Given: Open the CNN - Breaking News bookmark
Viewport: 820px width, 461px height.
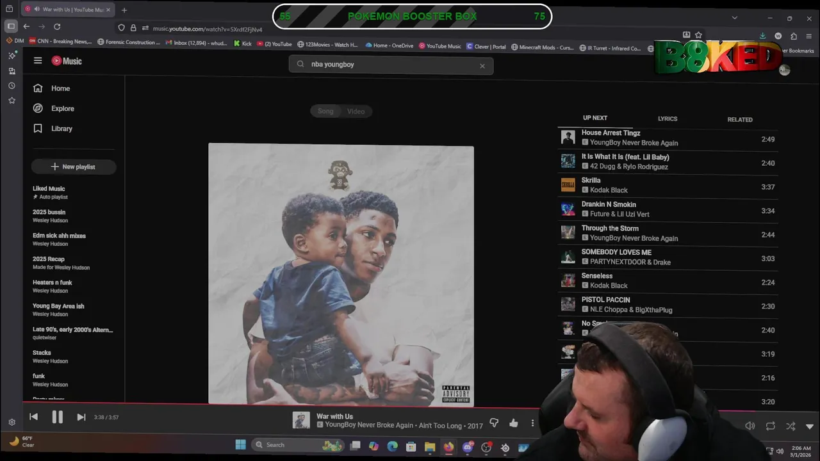Looking at the screenshot, I should pos(60,42).
